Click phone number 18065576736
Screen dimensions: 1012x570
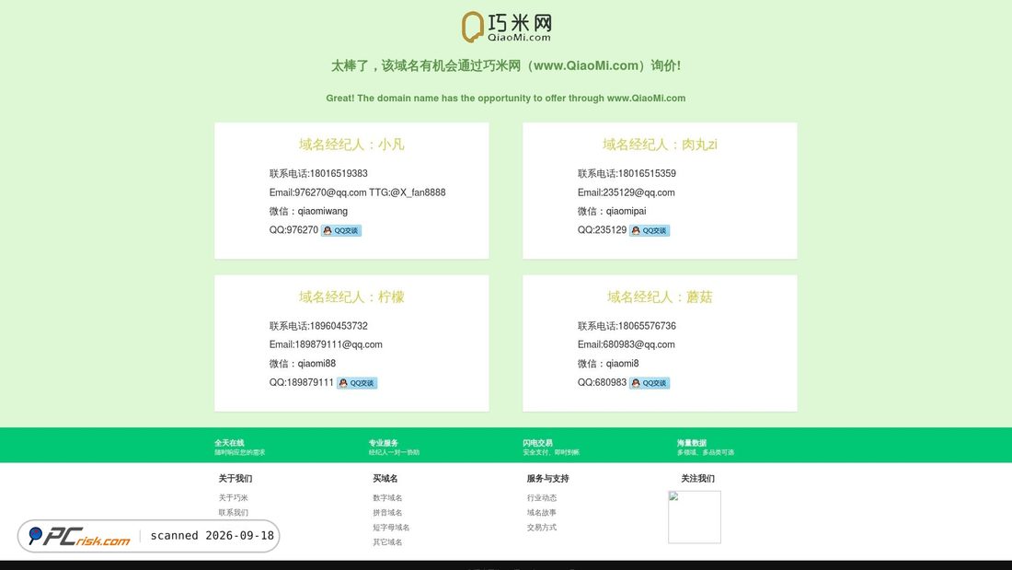(x=647, y=326)
